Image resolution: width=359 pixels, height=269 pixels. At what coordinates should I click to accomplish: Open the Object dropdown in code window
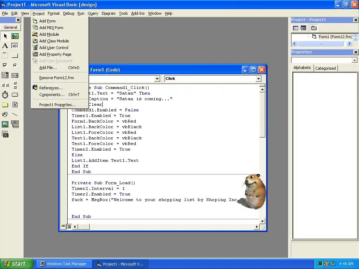point(157,79)
